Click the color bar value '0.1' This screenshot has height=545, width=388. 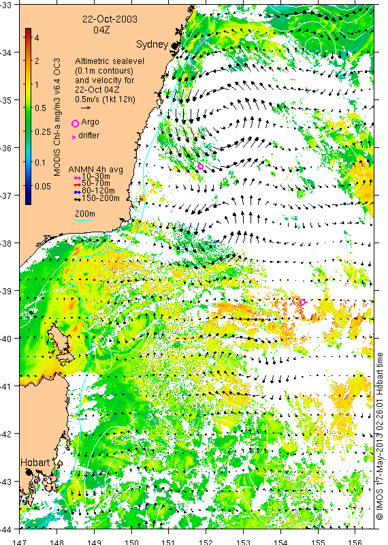point(40,163)
